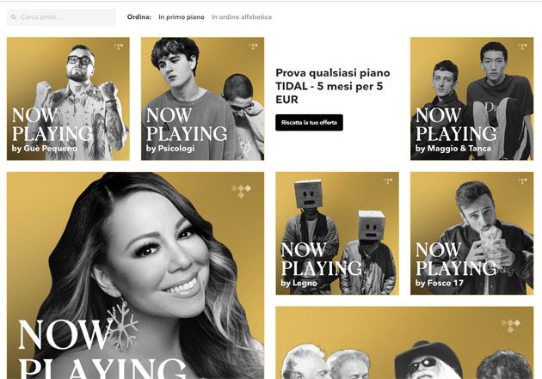Open Now Playing by Legno playlist
Image resolution: width=542 pixels, height=379 pixels.
click(x=337, y=234)
